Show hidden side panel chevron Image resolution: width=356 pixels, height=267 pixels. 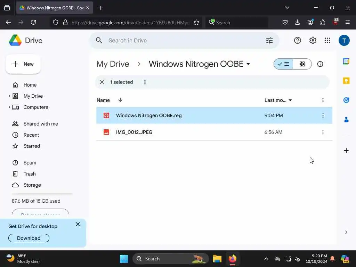point(346,232)
